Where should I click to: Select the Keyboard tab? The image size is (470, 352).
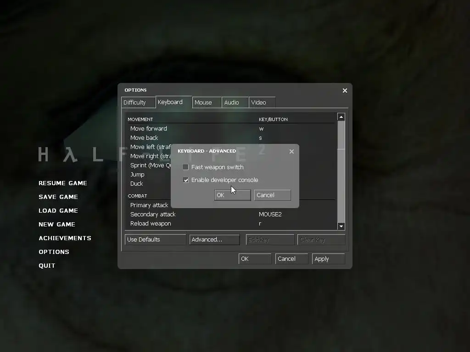(x=173, y=102)
